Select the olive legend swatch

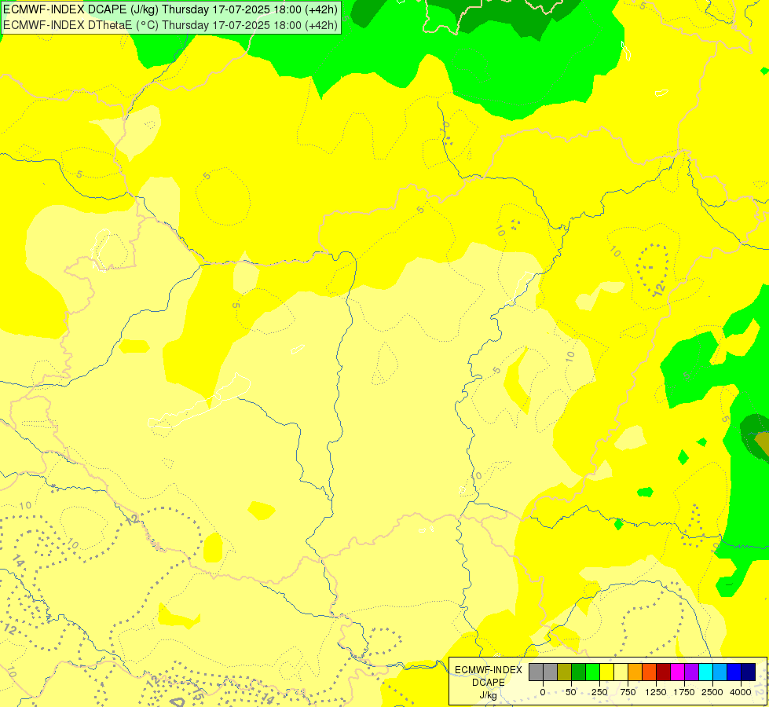point(565,672)
